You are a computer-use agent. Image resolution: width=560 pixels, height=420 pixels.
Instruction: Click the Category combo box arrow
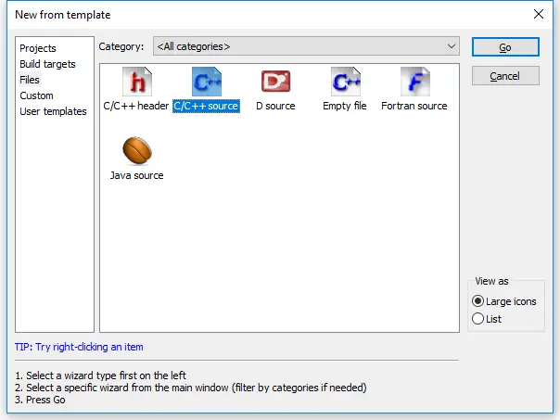pos(452,46)
